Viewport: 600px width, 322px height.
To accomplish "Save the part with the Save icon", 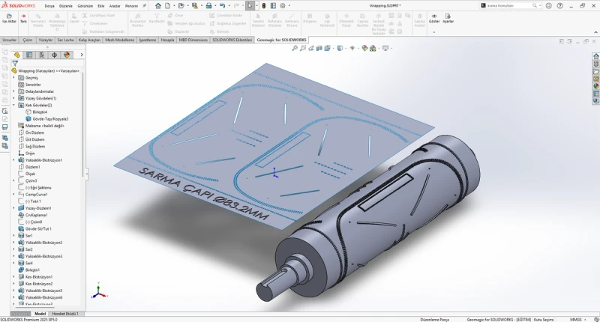I will coord(195,6).
